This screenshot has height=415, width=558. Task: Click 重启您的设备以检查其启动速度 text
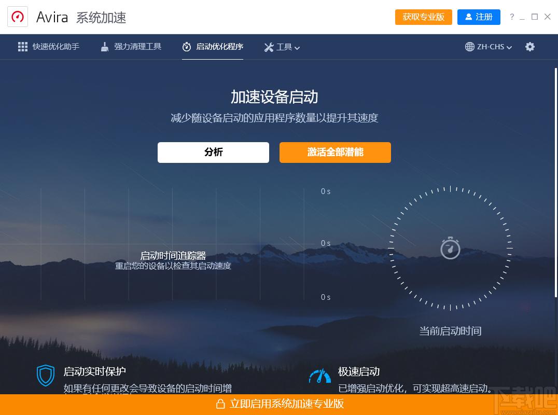click(x=173, y=266)
